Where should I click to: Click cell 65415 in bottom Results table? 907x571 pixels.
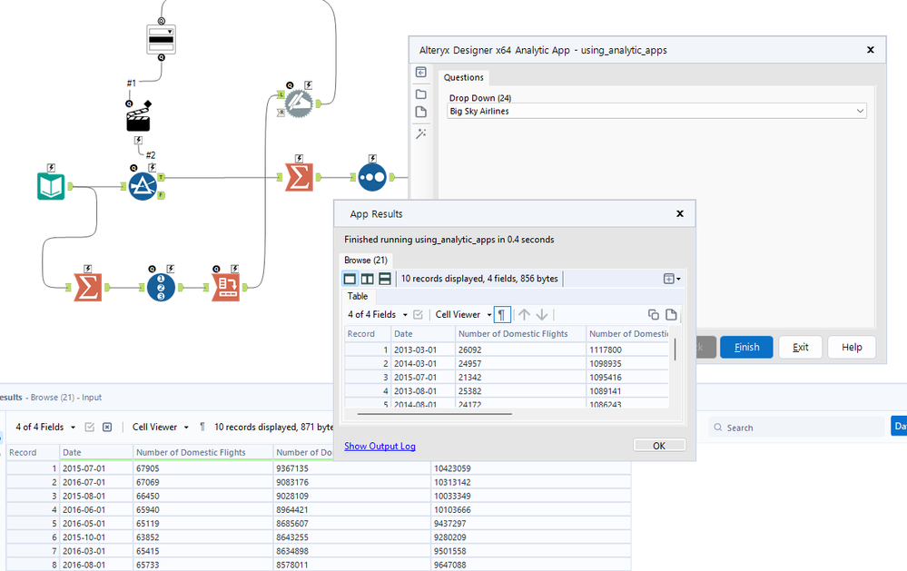[x=203, y=551]
